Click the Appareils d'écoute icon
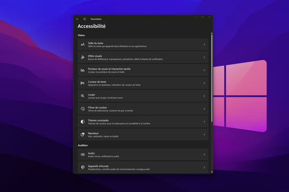Viewport: 289px width, 192px height. pos(82,167)
